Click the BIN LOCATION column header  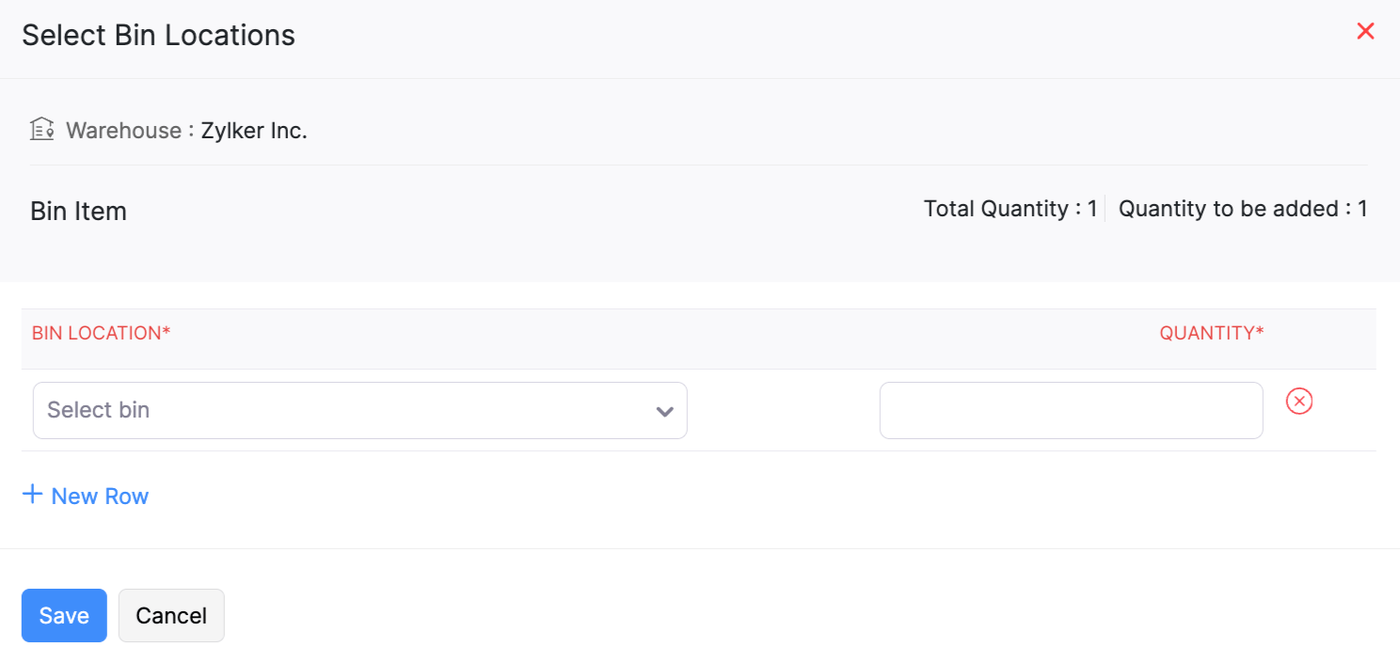(x=101, y=333)
